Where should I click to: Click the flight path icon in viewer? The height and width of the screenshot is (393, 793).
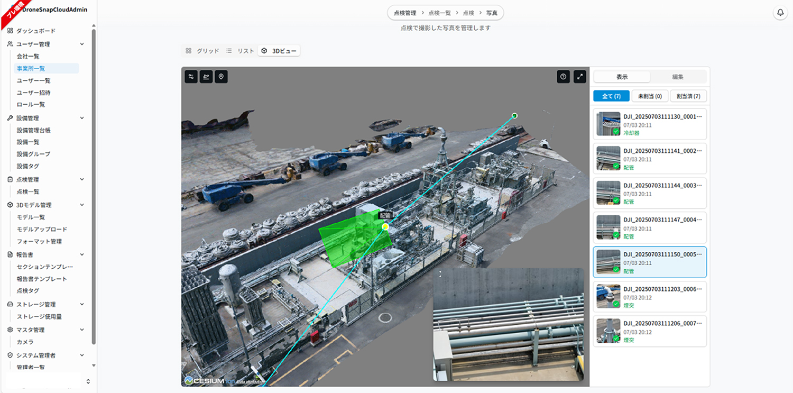206,77
